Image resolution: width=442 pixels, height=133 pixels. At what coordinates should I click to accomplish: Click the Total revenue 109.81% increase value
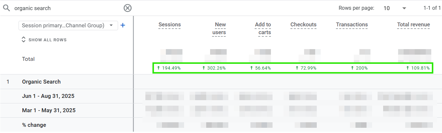(x=418, y=68)
